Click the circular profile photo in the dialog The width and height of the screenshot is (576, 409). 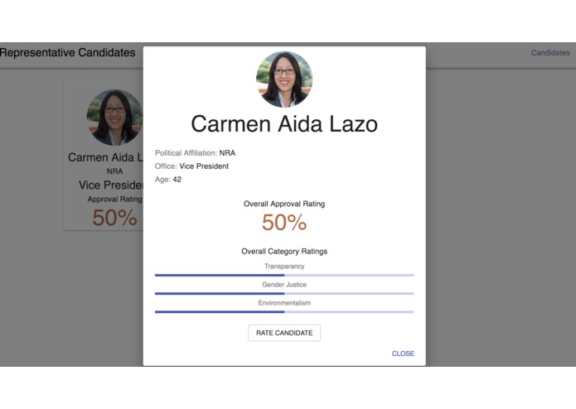[x=284, y=79]
